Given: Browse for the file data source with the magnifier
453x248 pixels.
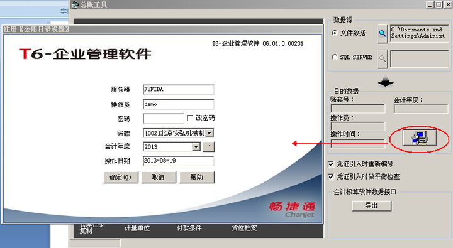Looking at the screenshot, I should click(x=383, y=34).
